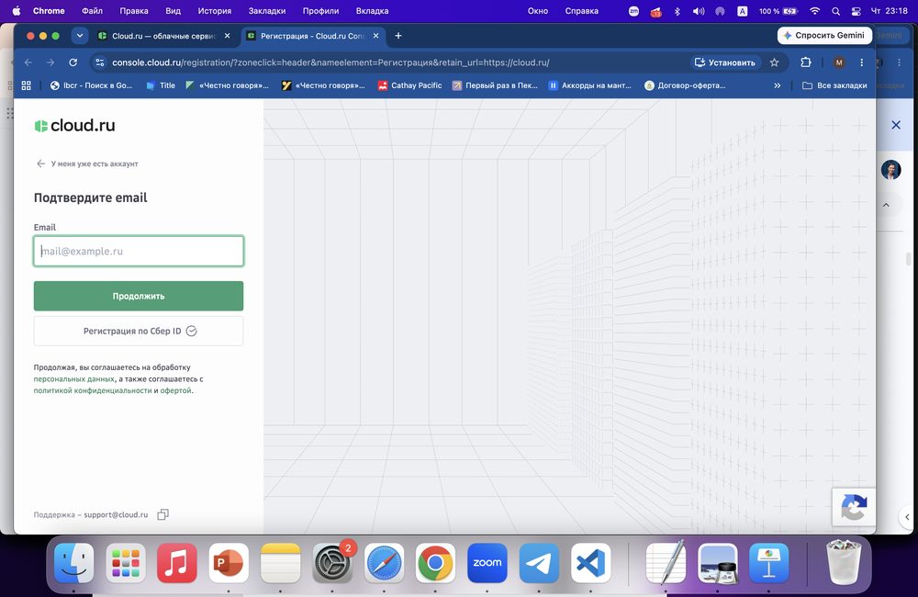The height and width of the screenshot is (597, 918).
Task: Open a new tab with the plus button
Action: click(x=398, y=36)
